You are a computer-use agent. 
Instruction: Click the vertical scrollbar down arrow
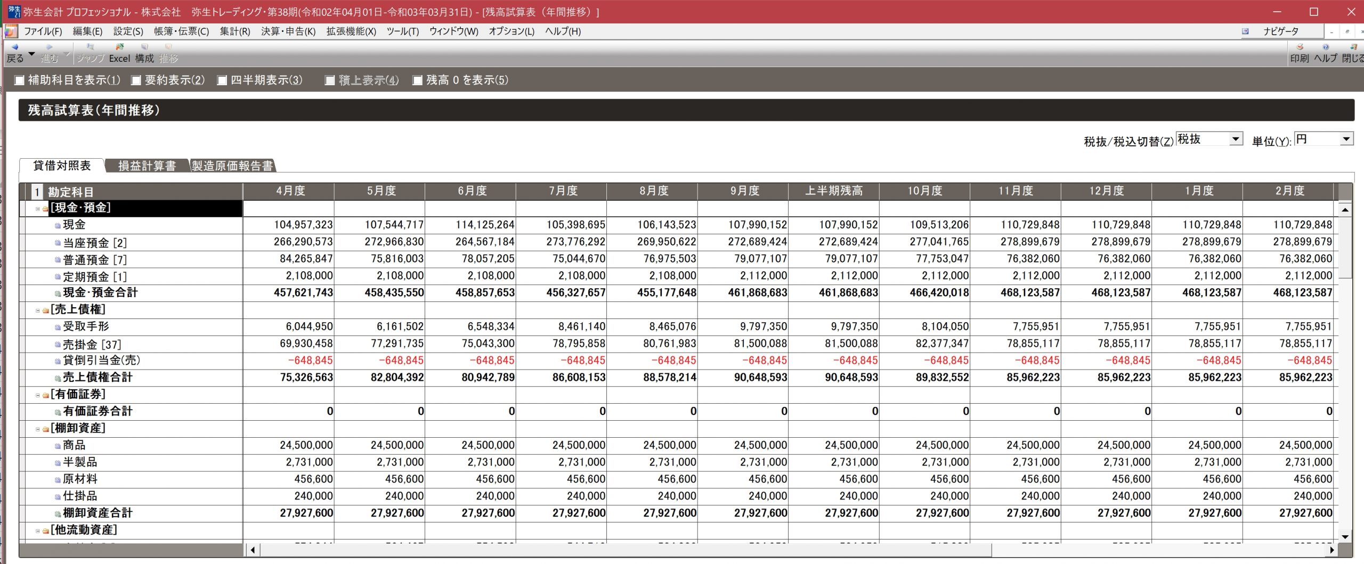(1345, 537)
